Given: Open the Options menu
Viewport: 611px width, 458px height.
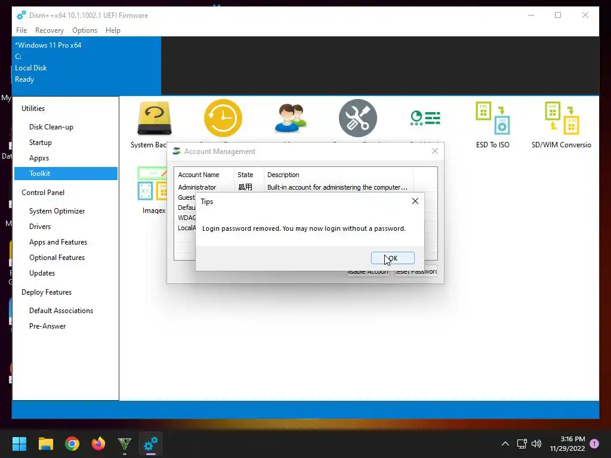Looking at the screenshot, I should pos(85,30).
